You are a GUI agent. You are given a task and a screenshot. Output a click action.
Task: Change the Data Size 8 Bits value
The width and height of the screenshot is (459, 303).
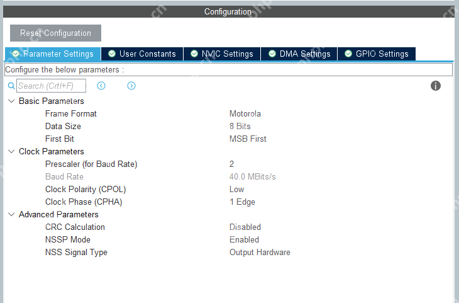click(240, 126)
